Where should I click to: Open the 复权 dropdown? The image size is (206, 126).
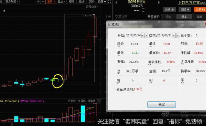click(x=50, y=2)
